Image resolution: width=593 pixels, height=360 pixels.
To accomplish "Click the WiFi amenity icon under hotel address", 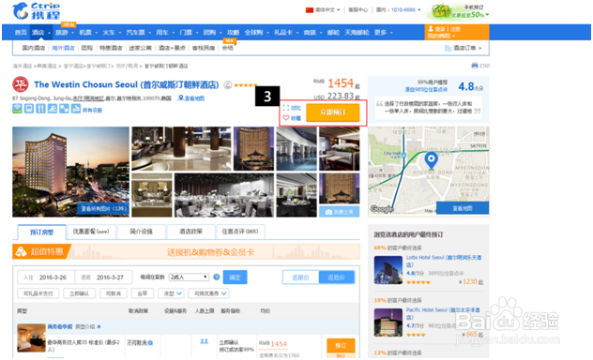I will pyautogui.click(x=17, y=109).
